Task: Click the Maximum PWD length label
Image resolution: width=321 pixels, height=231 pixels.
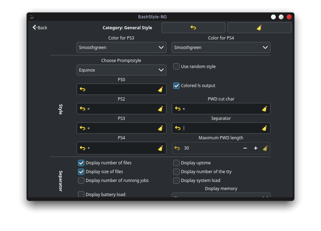Action: 221,138
